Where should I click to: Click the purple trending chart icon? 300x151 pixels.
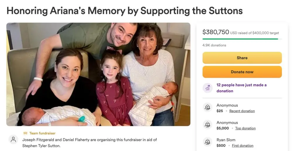(207, 88)
